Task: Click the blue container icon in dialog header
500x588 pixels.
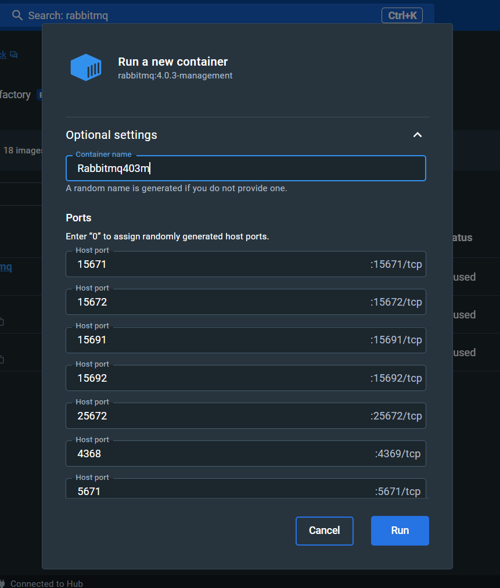Action: (86, 67)
